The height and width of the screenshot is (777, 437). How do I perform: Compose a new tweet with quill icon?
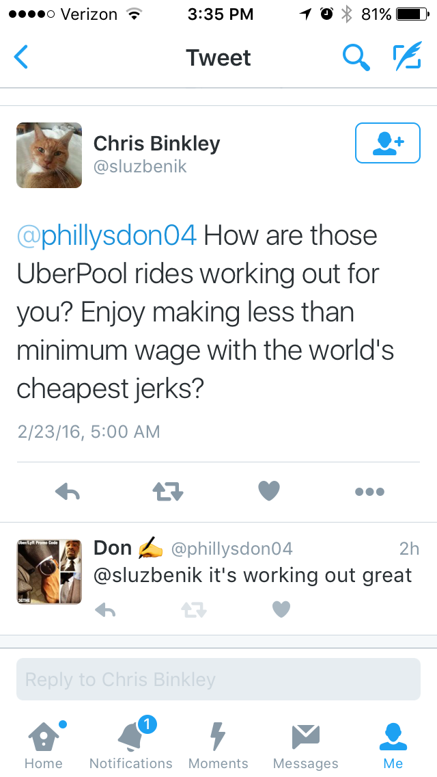(x=408, y=56)
